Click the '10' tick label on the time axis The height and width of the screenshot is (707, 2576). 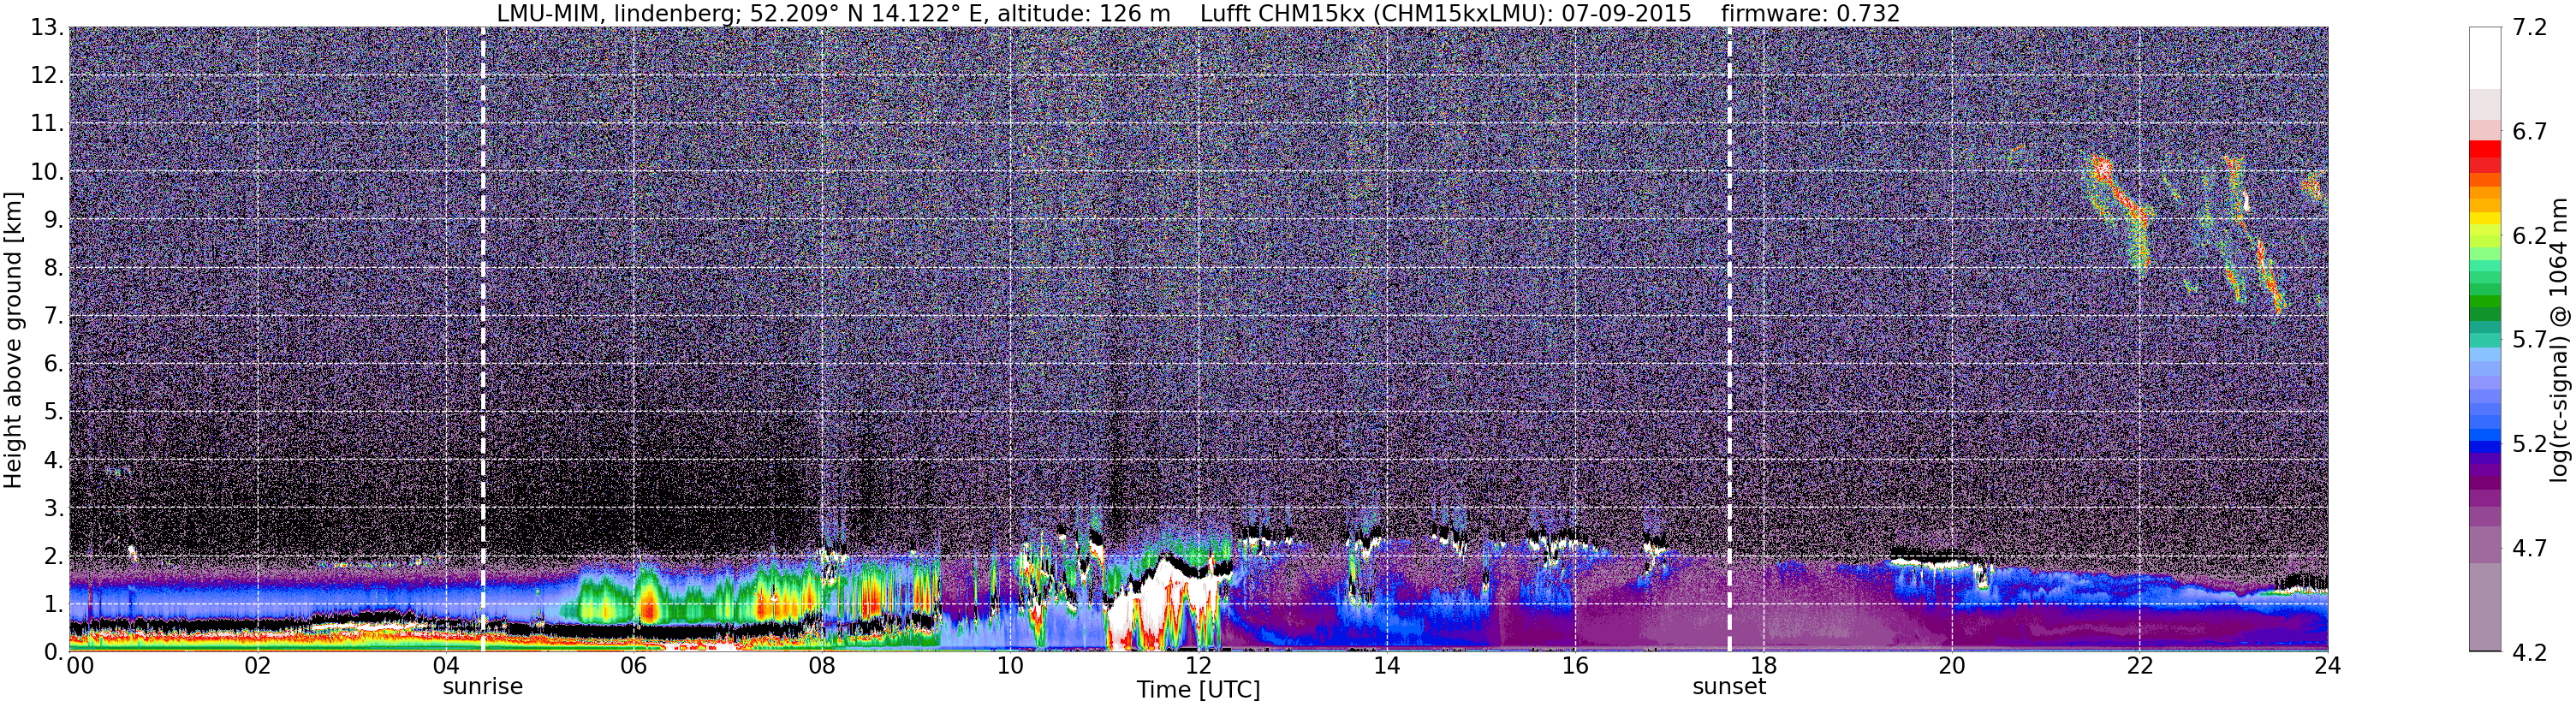coord(1010,666)
